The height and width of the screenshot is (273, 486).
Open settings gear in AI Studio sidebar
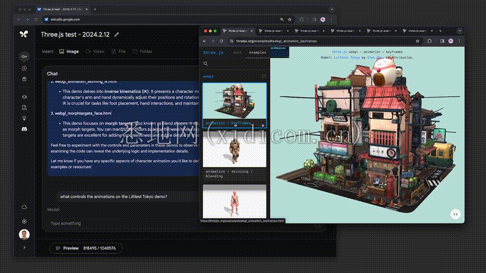click(24, 221)
